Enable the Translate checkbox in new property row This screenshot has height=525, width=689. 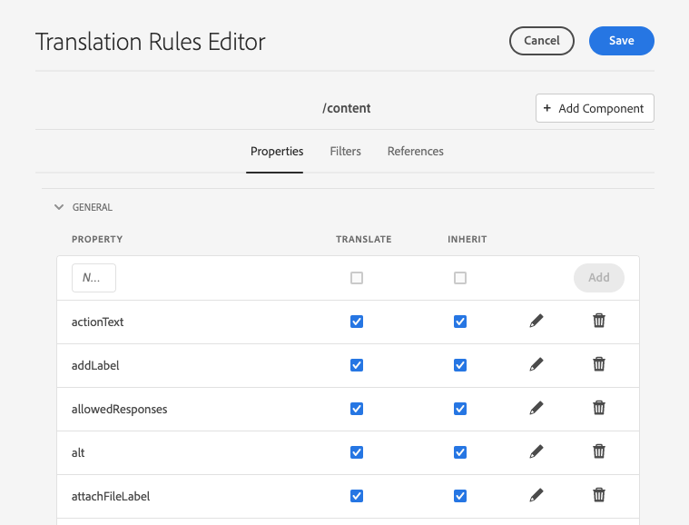pos(357,278)
